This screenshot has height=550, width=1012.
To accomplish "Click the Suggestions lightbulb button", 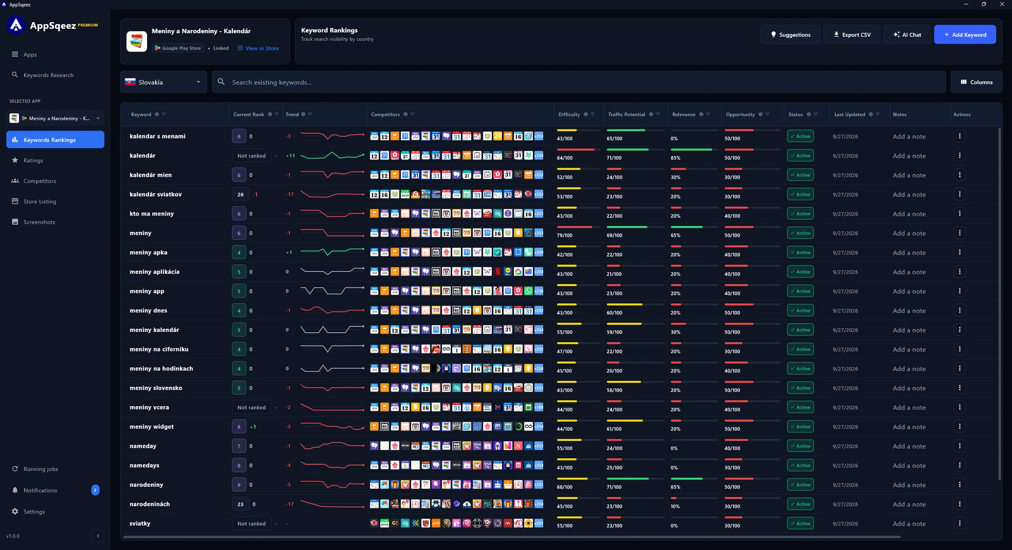I will [790, 35].
